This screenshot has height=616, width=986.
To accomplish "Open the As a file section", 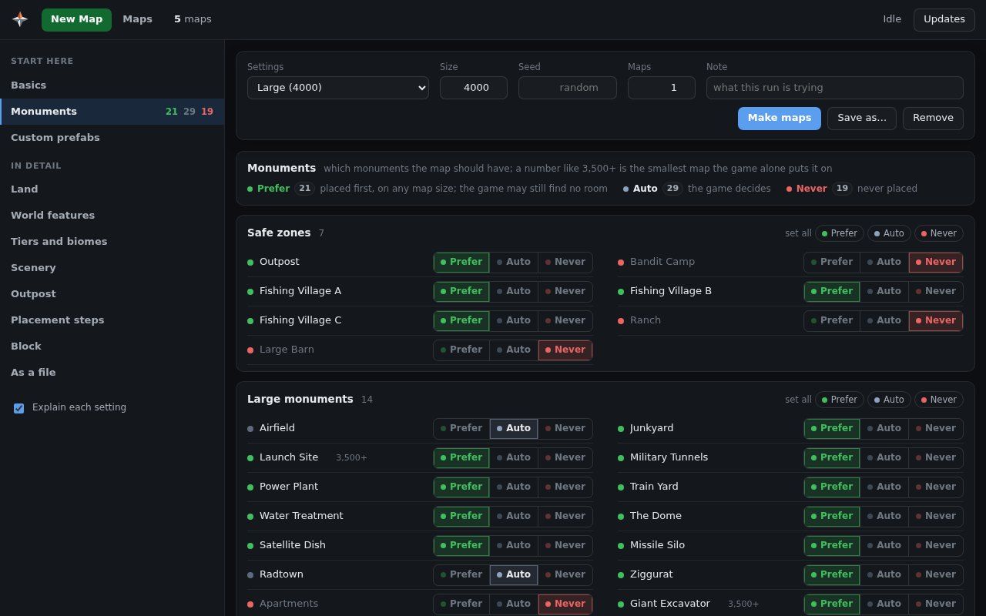I will click(112, 373).
